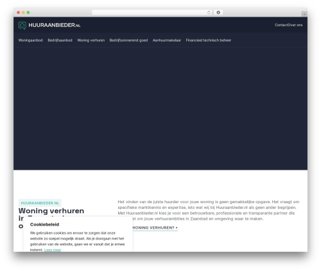The image size is (321, 271).
Task: Reload the page with the refresh icon
Action: pos(209,12)
